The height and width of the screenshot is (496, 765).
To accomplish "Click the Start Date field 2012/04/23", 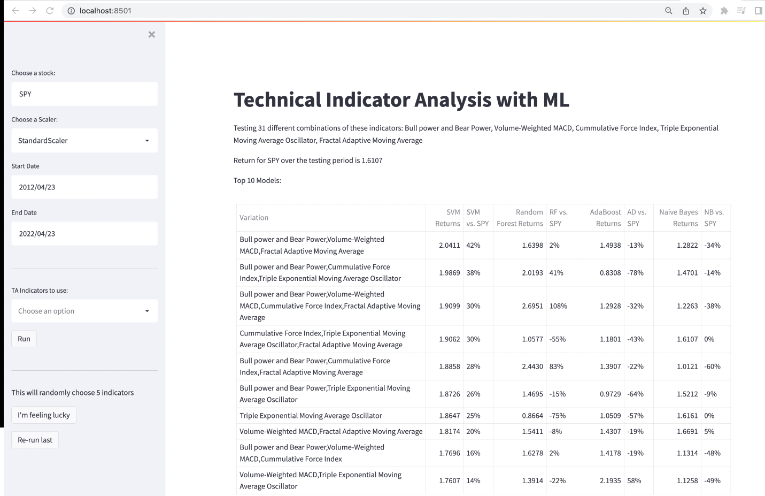I will click(84, 187).
